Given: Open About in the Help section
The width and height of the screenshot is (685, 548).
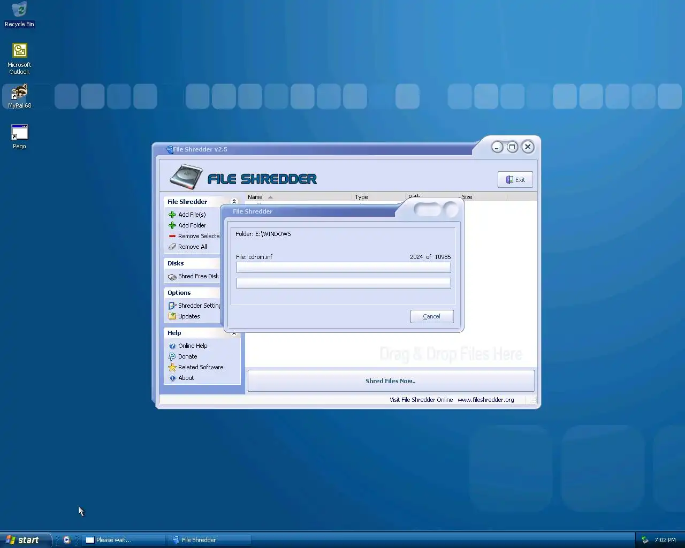Looking at the screenshot, I should pos(186,378).
